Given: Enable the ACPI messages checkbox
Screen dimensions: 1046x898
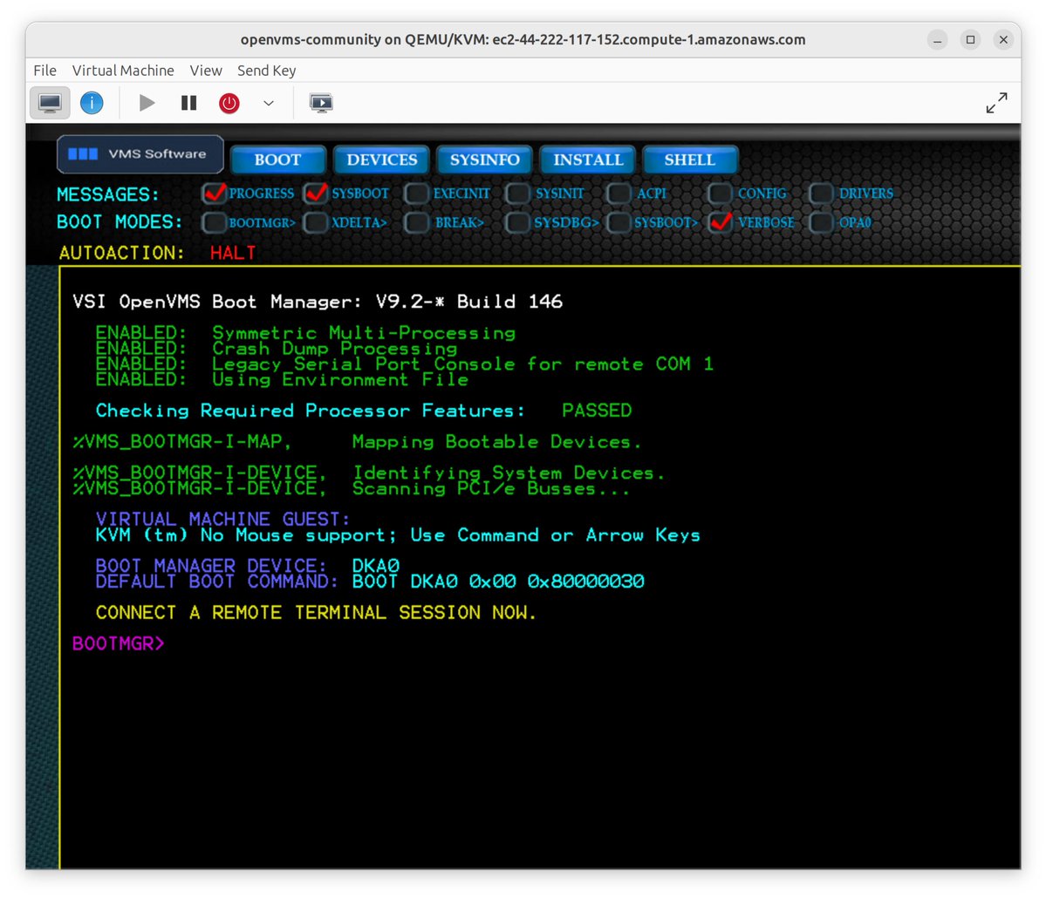Looking at the screenshot, I should [619, 194].
